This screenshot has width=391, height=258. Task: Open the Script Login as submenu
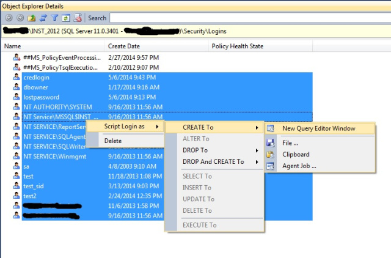(125, 127)
